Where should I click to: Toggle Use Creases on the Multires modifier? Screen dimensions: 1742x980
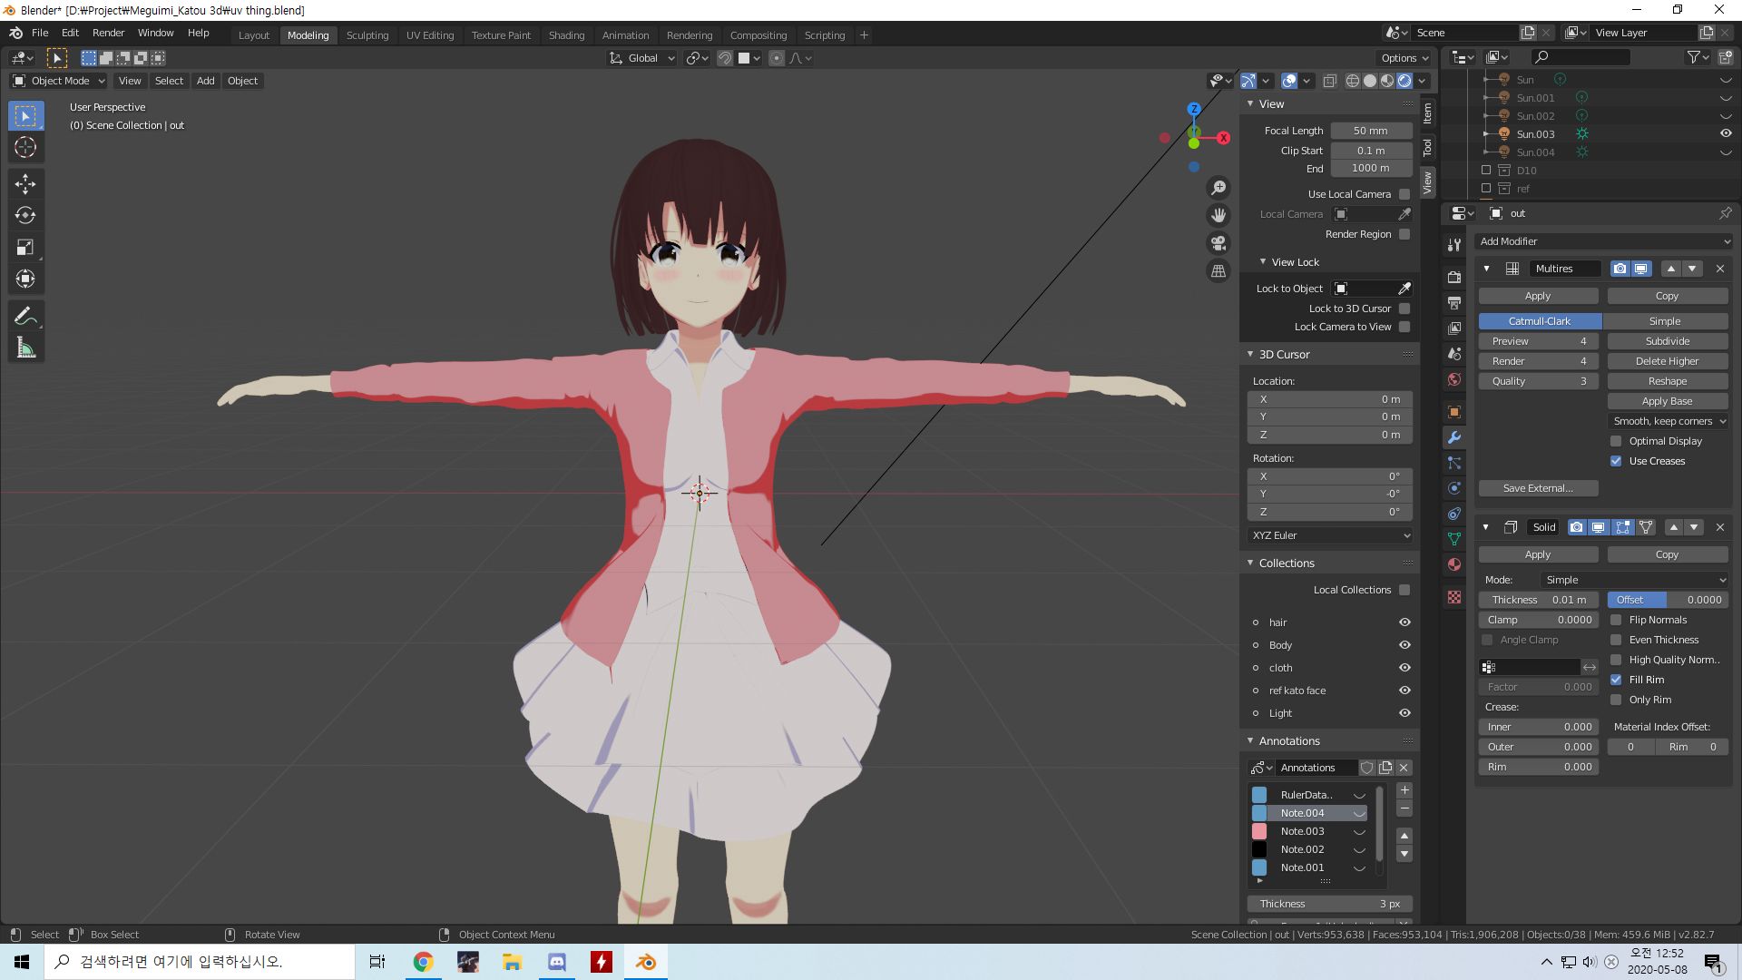(x=1616, y=461)
